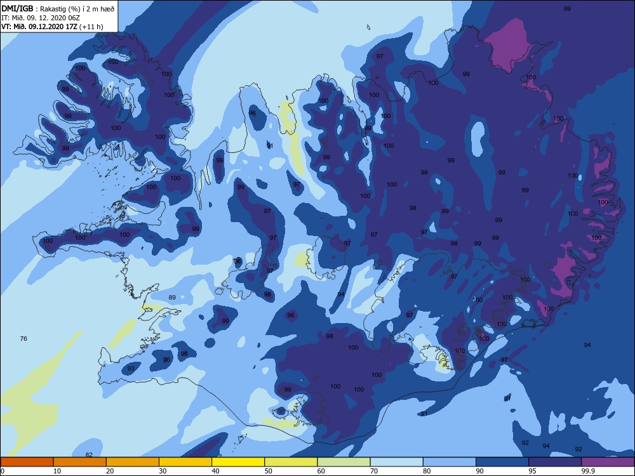Click the title text 'DMI/IGB : Rakastig (%) í 2 m hæð'
Viewport: 635px width, 476px height.
pos(58,8)
